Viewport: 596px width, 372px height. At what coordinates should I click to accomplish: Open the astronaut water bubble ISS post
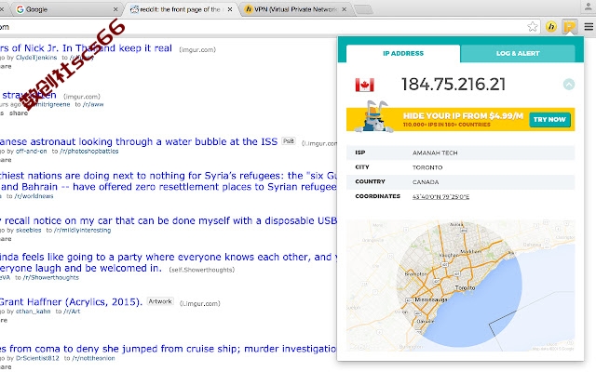pyautogui.click(x=139, y=141)
